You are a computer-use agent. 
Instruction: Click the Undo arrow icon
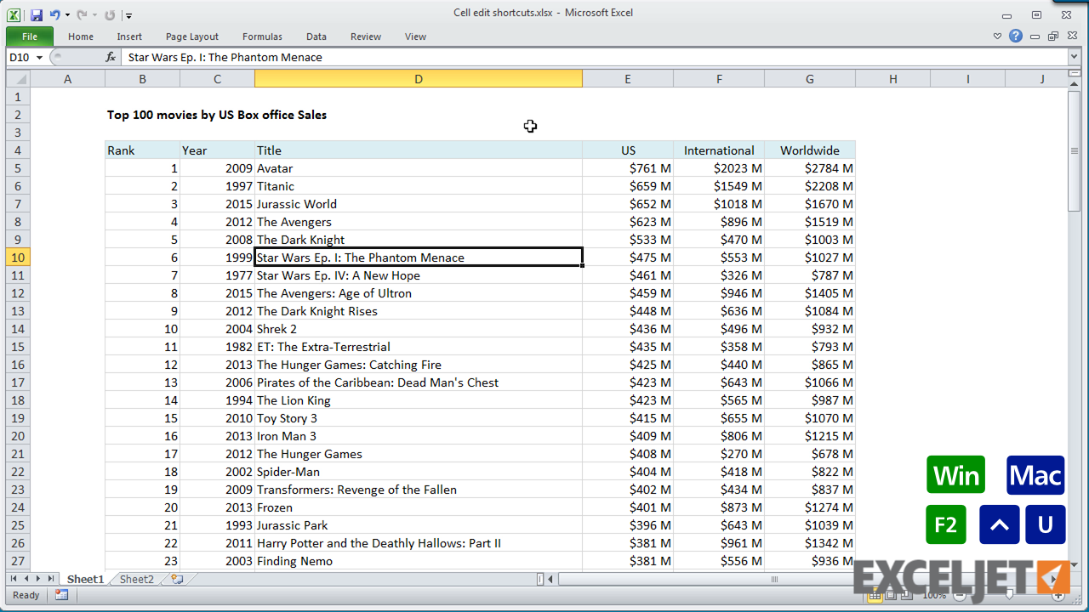[55, 15]
